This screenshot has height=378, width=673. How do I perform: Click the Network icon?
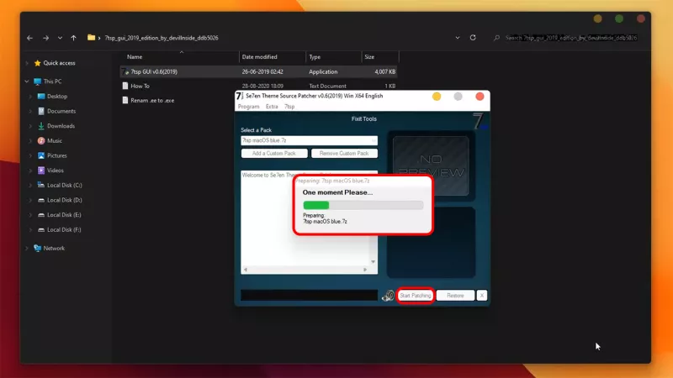[x=37, y=248]
